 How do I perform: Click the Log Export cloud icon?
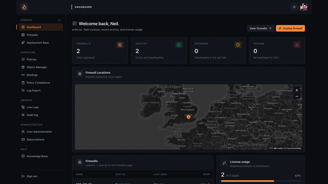[23, 91]
